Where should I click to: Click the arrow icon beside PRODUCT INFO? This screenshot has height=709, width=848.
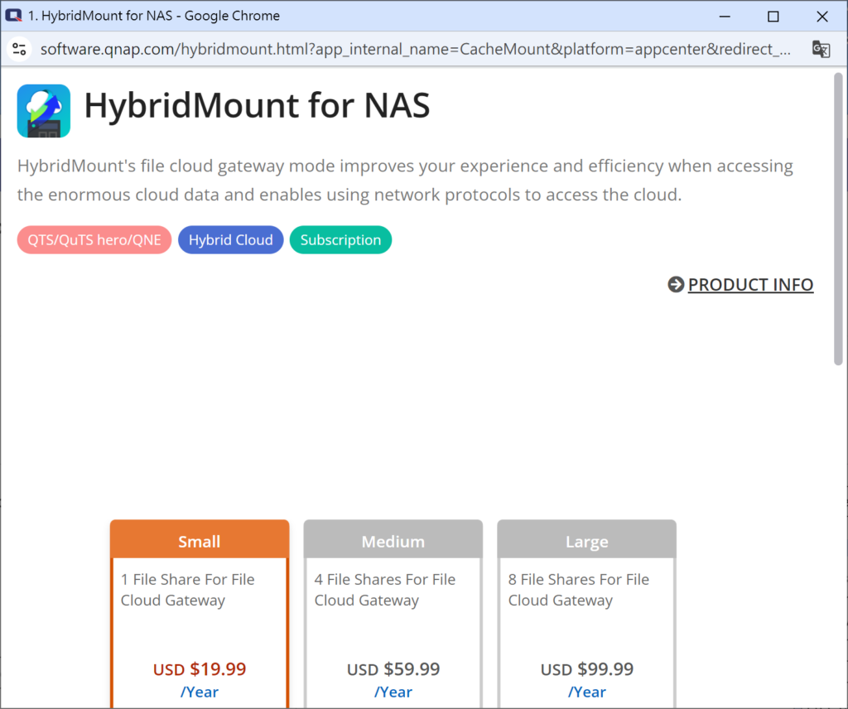[x=676, y=285]
